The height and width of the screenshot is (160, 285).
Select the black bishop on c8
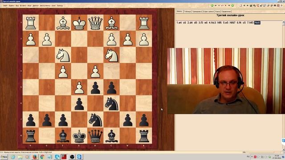point(111,136)
